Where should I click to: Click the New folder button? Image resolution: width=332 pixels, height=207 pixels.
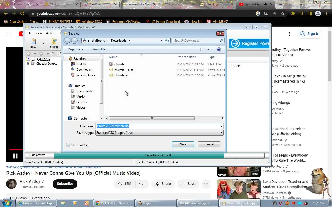[99, 49]
